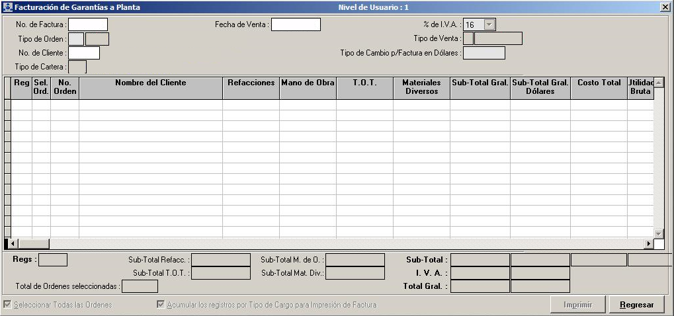This screenshot has height=316, width=674.
Task: Open the % de I.V.A. dropdown
Action: click(489, 24)
